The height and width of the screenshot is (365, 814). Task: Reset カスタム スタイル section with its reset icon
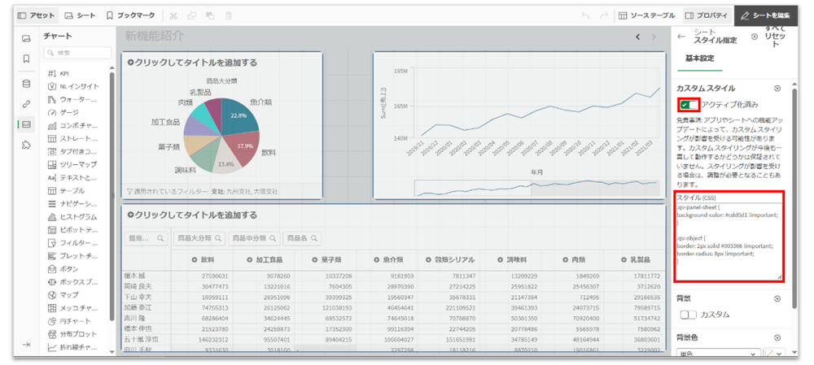[x=777, y=88]
